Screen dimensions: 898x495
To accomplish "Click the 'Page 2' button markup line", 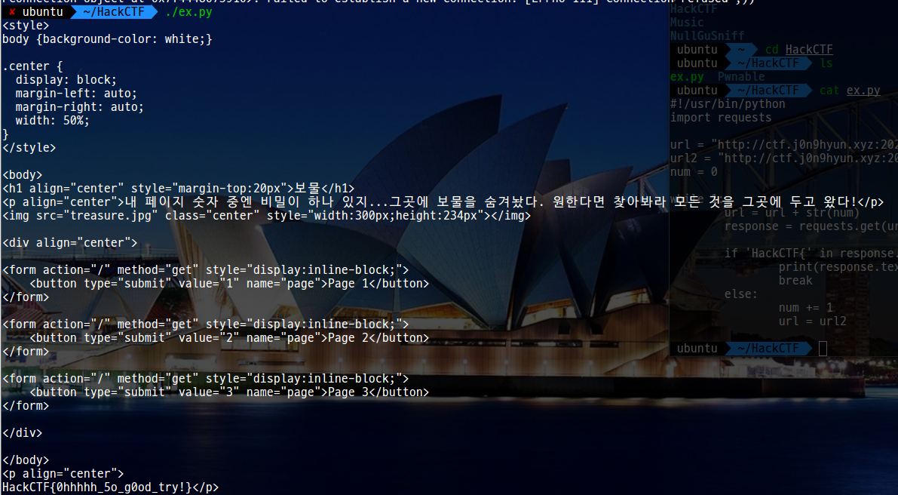I will click(x=229, y=338).
